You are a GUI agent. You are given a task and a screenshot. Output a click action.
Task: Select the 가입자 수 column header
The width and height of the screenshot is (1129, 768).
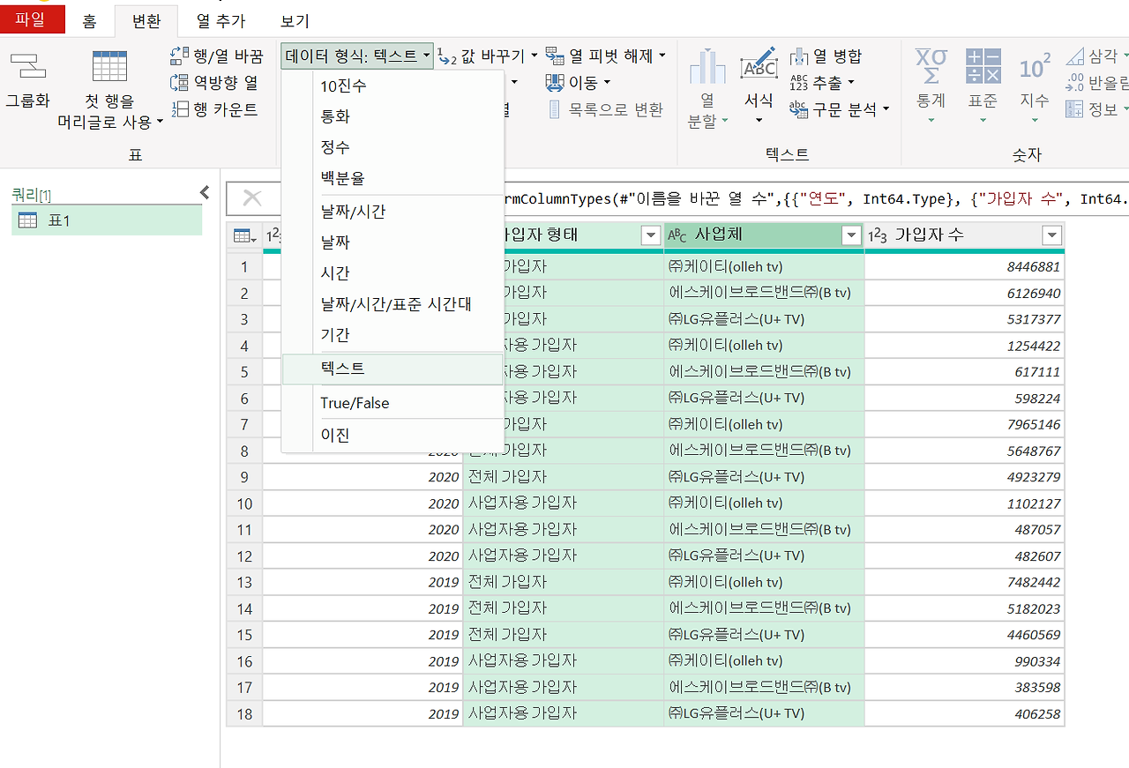point(964,235)
